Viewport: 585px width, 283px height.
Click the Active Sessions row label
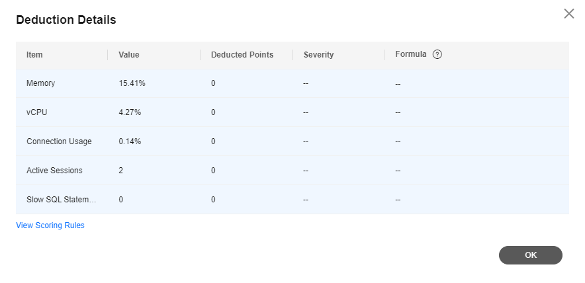tap(54, 171)
